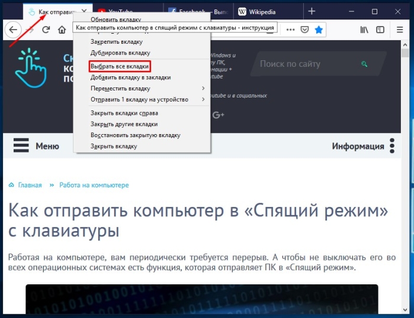This screenshot has height=318, width=414.
Task: Open the site Меню hamburger icon
Action: 21,145
